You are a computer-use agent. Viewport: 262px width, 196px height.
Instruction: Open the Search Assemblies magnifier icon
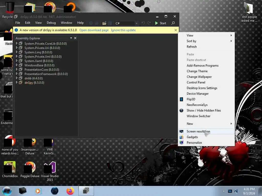173,23
